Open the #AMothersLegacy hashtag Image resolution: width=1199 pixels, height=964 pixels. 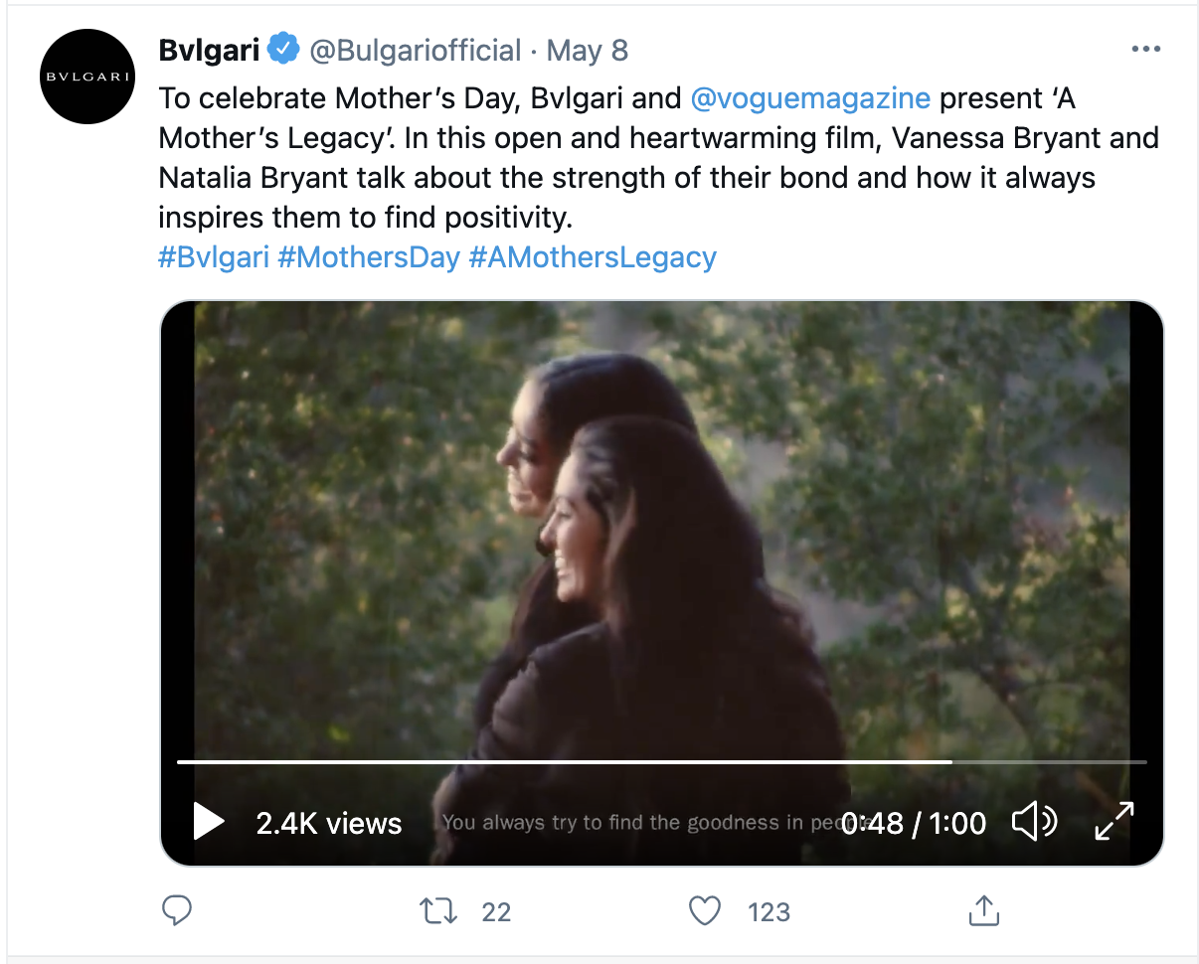(593, 257)
